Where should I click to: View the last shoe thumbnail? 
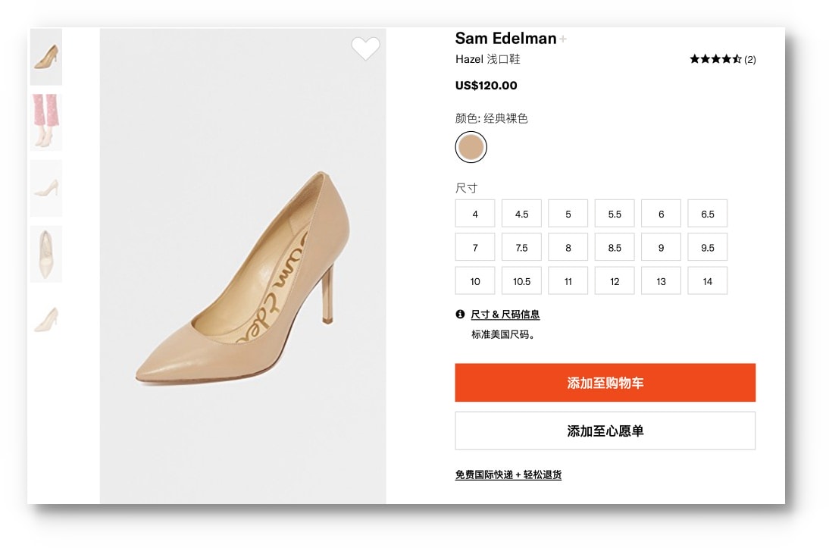coord(46,320)
